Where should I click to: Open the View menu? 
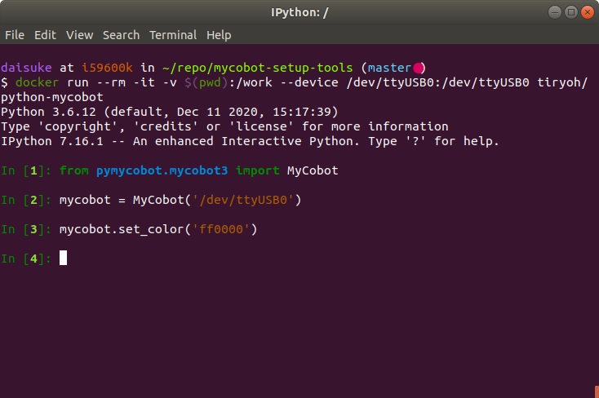(79, 35)
